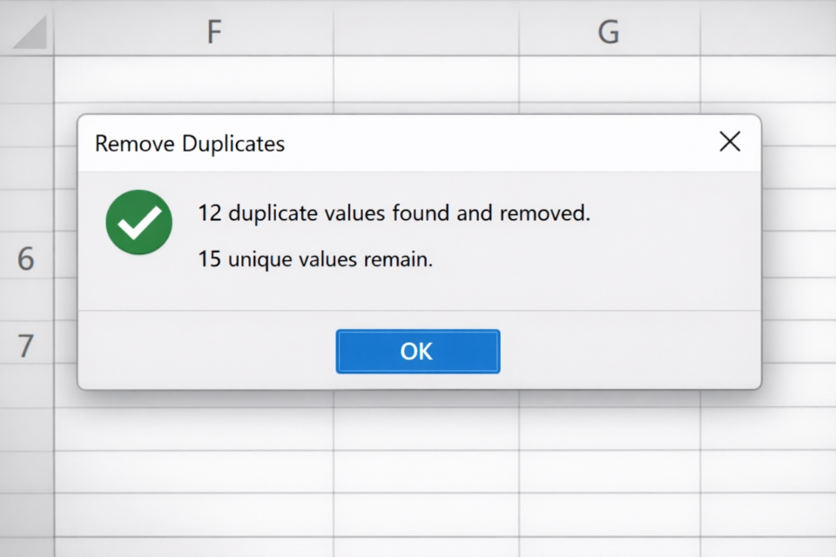Select row 6 header
This screenshot has width=836, height=557.
tap(25, 258)
